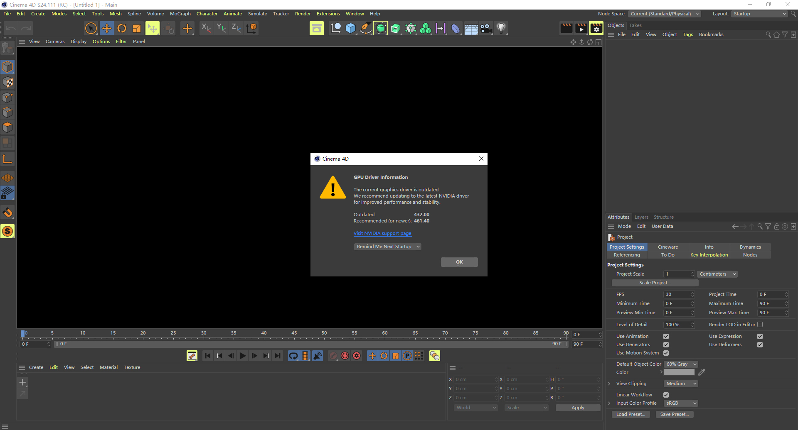798x430 pixels.
Task: Open Edit Render Settings
Action: 596,28
